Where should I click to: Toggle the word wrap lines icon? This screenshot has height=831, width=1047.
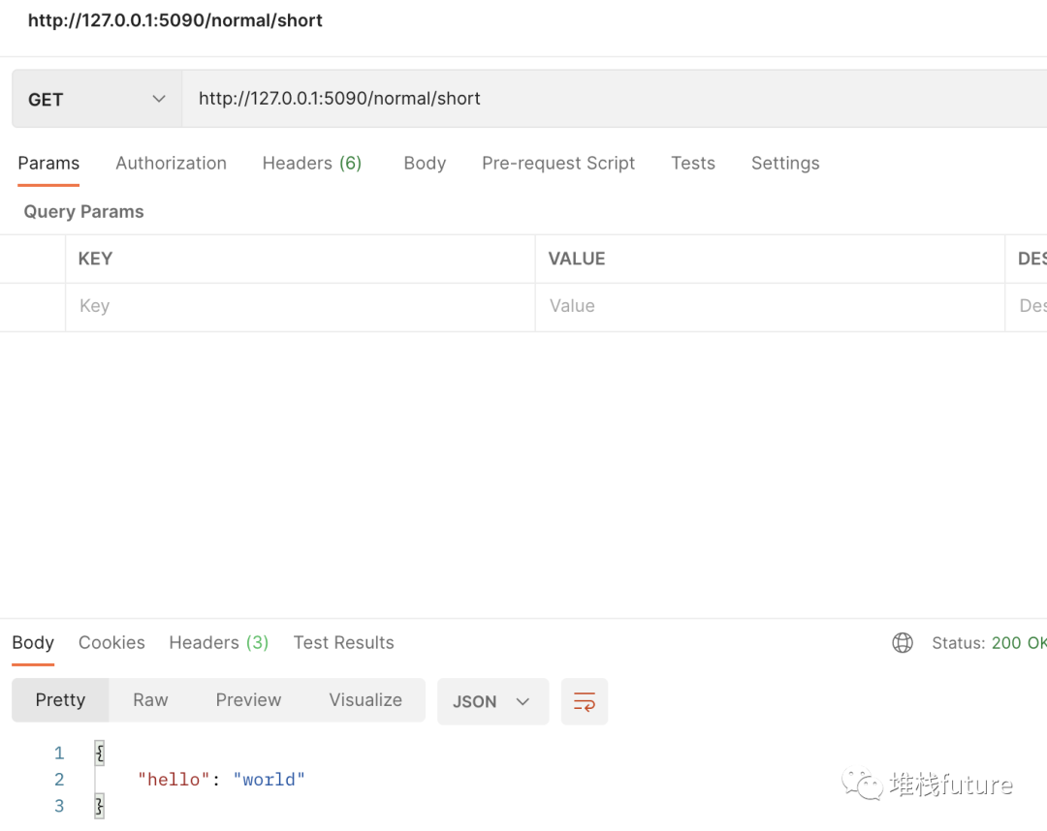[x=584, y=701]
